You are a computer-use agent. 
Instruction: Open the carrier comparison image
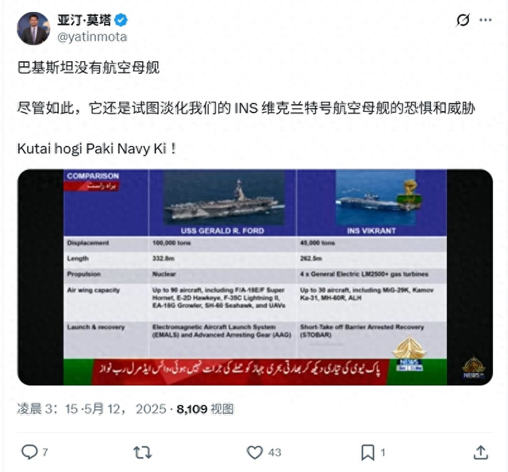tap(255, 277)
